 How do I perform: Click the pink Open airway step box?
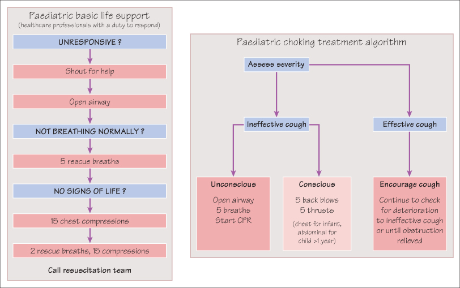(x=90, y=101)
